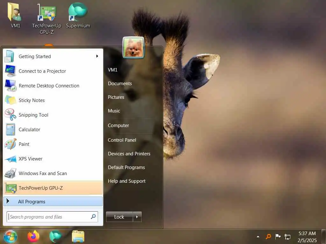The height and width of the screenshot is (244, 326).
Task: Click the XPS Viewer icon
Action: coord(11,159)
